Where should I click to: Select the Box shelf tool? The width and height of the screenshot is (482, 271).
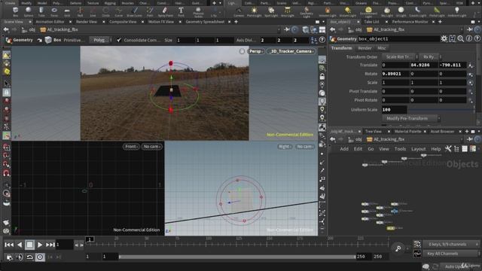point(15,12)
